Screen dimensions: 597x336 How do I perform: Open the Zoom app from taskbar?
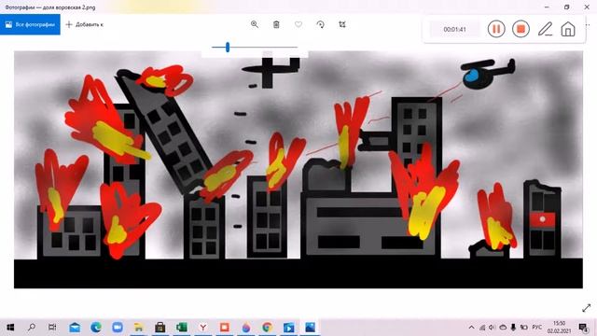(x=118, y=328)
